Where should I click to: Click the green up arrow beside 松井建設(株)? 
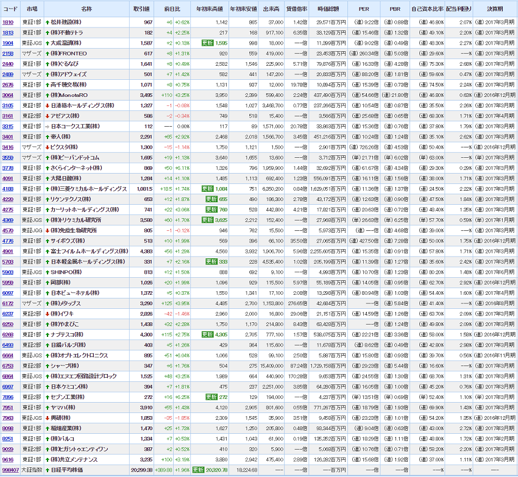(x=48, y=23)
